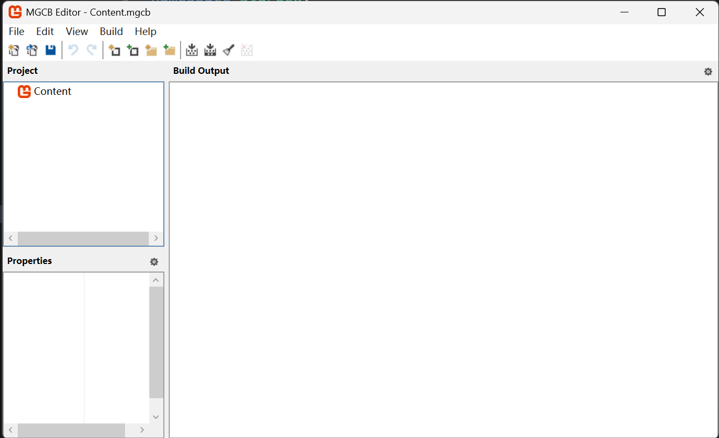This screenshot has width=719, height=438.
Task: Click the Undo arrow icon
Action: (74, 50)
